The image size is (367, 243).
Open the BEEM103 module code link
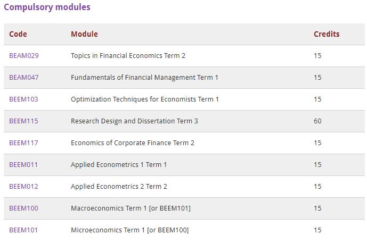[23, 99]
